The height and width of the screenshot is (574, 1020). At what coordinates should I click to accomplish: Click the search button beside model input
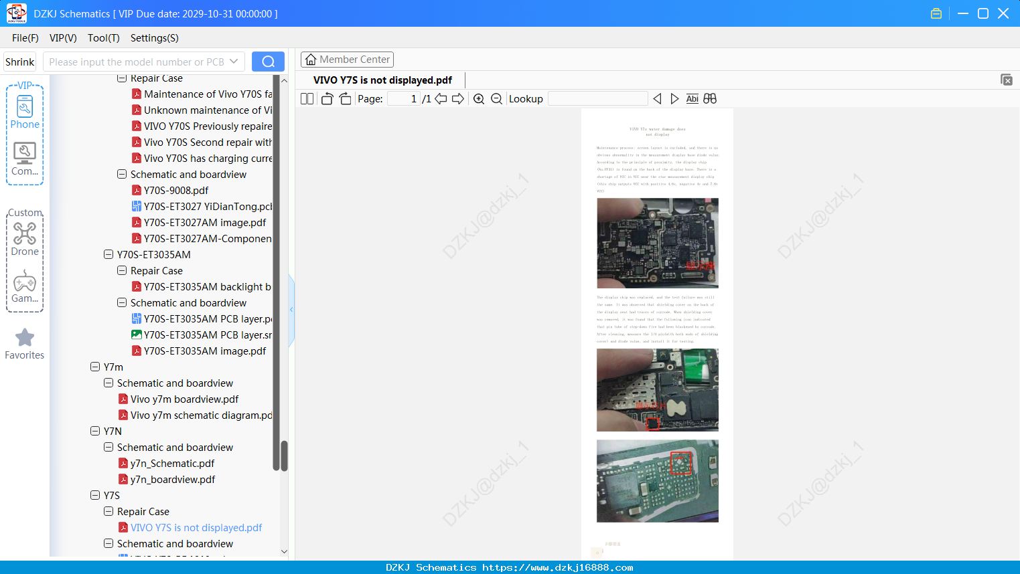coord(268,62)
